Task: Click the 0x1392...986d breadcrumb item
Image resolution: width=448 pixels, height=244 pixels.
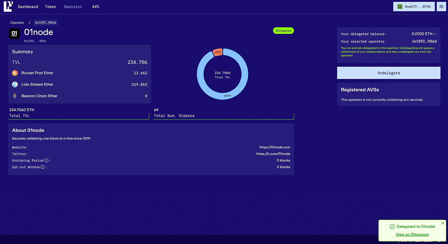Action: click(x=45, y=23)
